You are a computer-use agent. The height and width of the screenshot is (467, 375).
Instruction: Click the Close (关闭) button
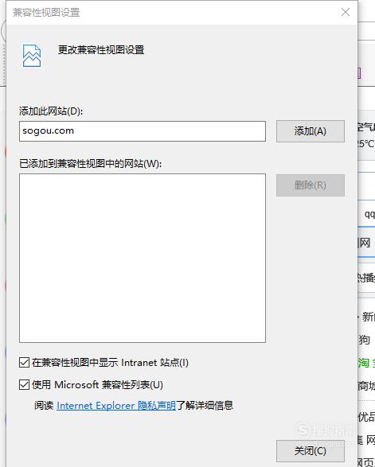point(311,451)
